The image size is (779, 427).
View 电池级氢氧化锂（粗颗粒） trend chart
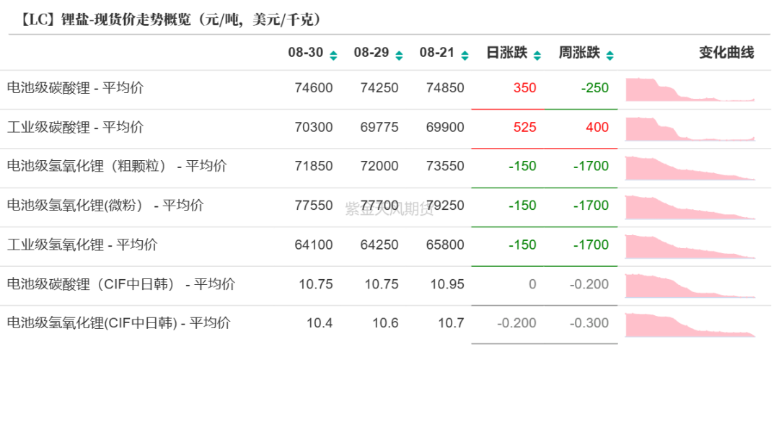690,168
